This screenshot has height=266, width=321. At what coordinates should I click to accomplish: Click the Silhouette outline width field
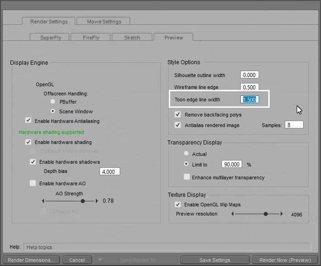(249, 75)
